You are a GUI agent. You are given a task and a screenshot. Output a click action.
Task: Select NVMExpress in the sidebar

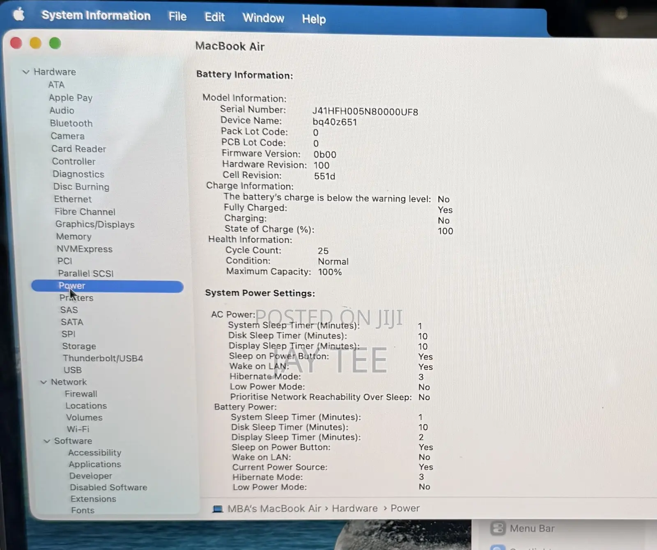click(85, 249)
